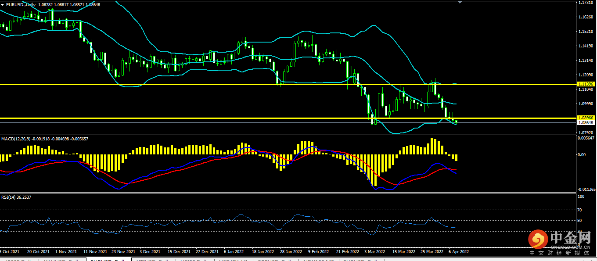The image size is (597, 261).
Task: Click the 28 Jan 2022 date label
Action: (291, 252)
